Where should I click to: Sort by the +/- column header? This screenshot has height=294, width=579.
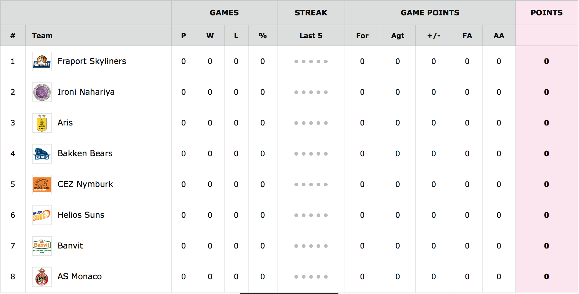point(434,36)
